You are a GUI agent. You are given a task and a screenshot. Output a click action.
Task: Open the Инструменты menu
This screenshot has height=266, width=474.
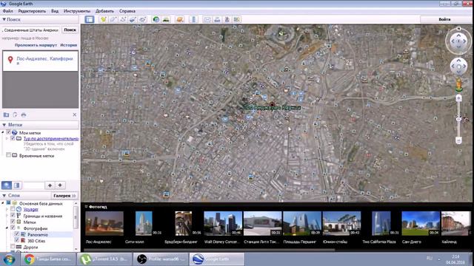77,11
